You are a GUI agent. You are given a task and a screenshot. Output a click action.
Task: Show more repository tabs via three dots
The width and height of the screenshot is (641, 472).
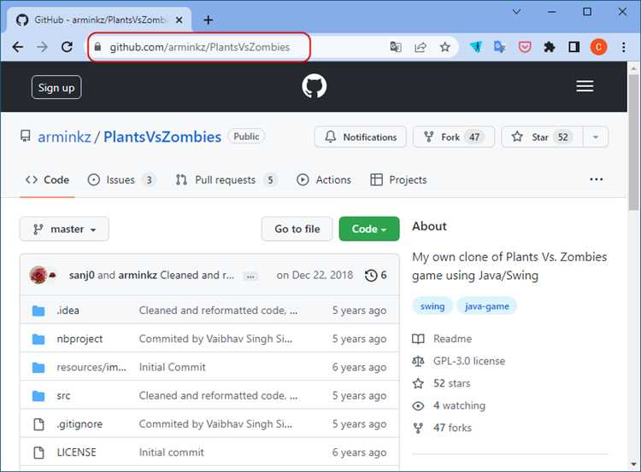[x=596, y=179]
